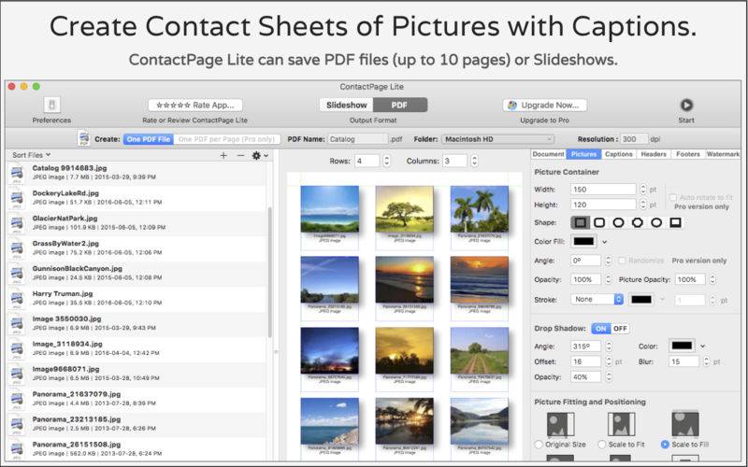Select the ellipse shape
748x467 pixels.
pyautogui.click(x=618, y=222)
